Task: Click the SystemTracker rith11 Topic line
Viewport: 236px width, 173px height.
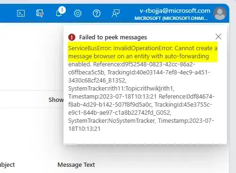Action: click(x=121, y=89)
